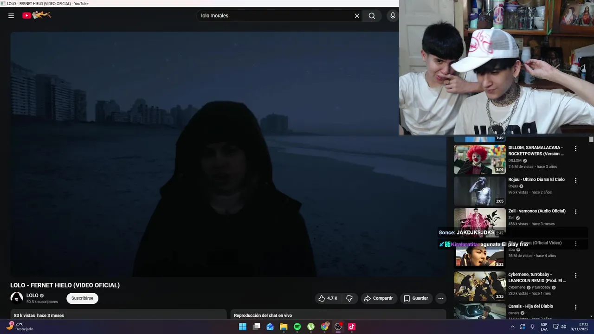Open Spotify from the taskbar

[297, 327]
